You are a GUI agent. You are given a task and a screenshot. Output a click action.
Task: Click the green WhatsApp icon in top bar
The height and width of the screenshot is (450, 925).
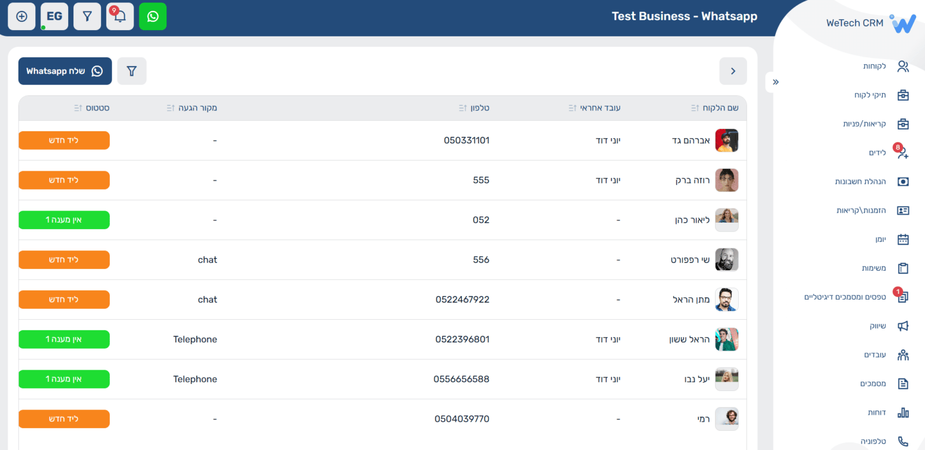point(153,16)
